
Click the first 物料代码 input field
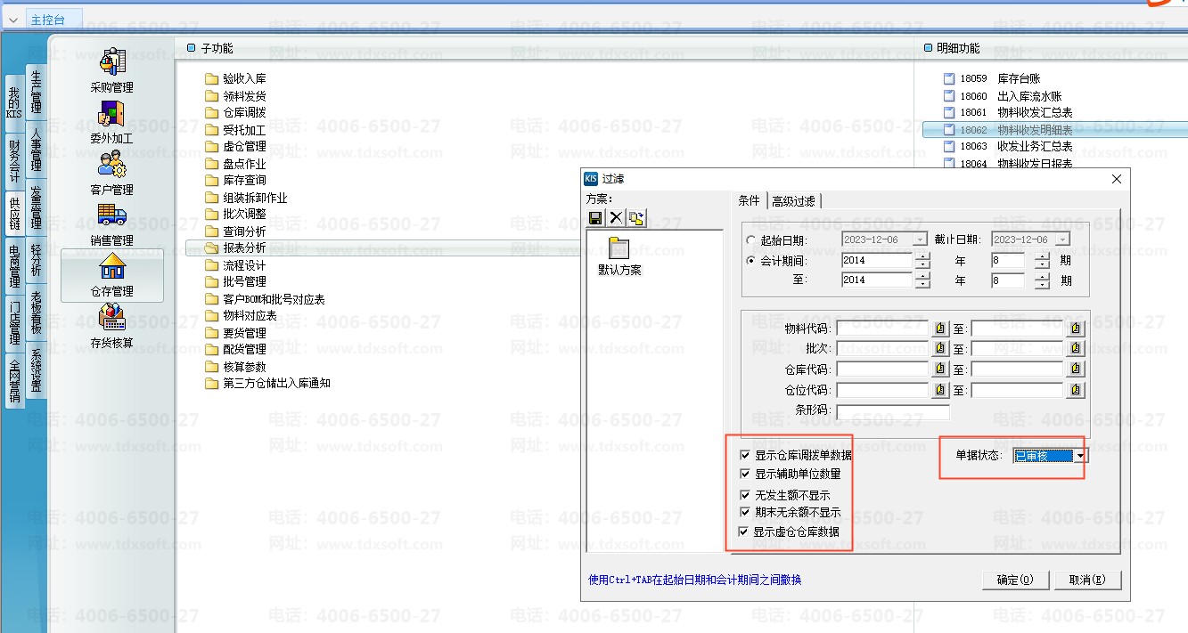(x=883, y=329)
